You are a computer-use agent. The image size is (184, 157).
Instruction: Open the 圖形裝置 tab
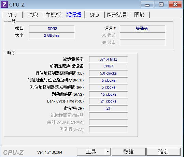117,15
